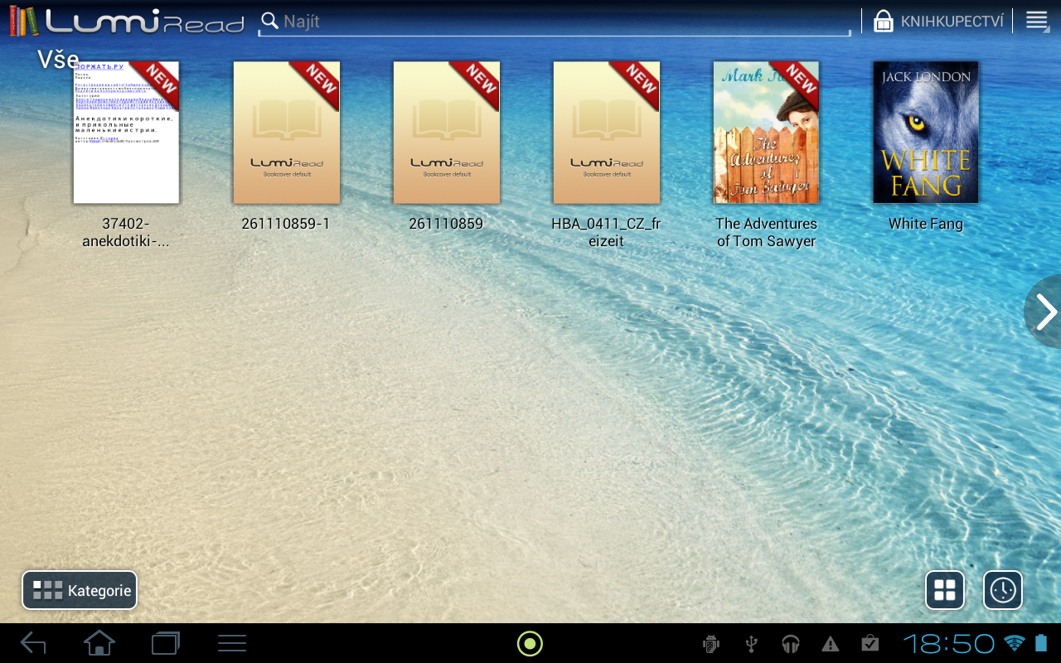Show the Android recent apps list
1061x663 pixels.
pos(165,643)
